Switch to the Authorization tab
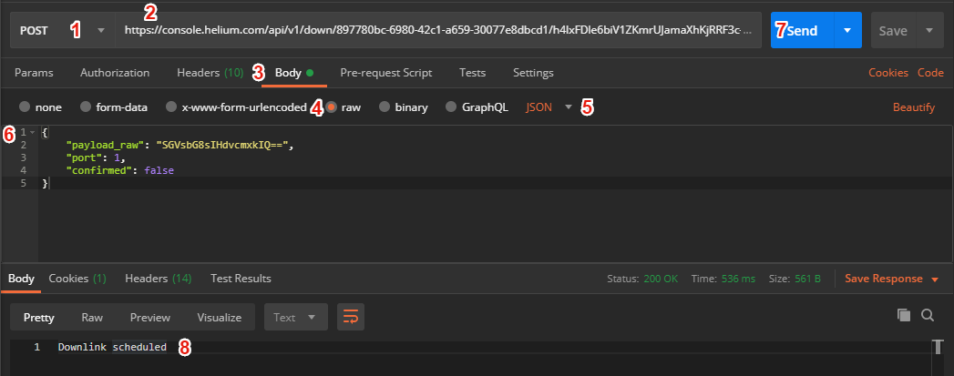 pos(115,72)
